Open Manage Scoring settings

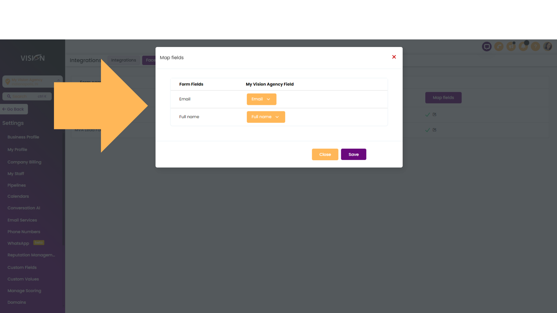click(x=24, y=291)
